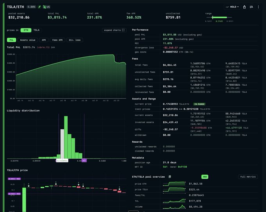The image size is (266, 212).
Task: Click the price TSLA sparkline chart
Action: pyautogui.click(x=174, y=189)
